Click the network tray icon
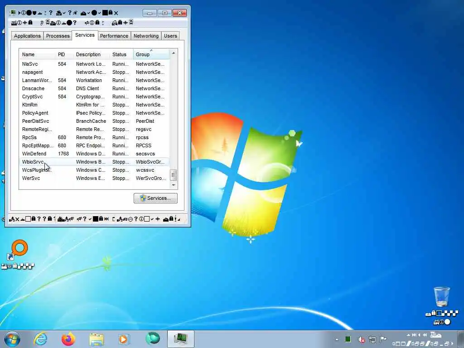The height and width of the screenshot is (348, 464). tap(372, 340)
